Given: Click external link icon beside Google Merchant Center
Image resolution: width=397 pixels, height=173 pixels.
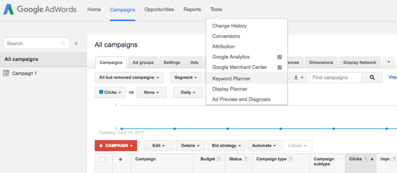Looking at the screenshot, I should 279,67.
